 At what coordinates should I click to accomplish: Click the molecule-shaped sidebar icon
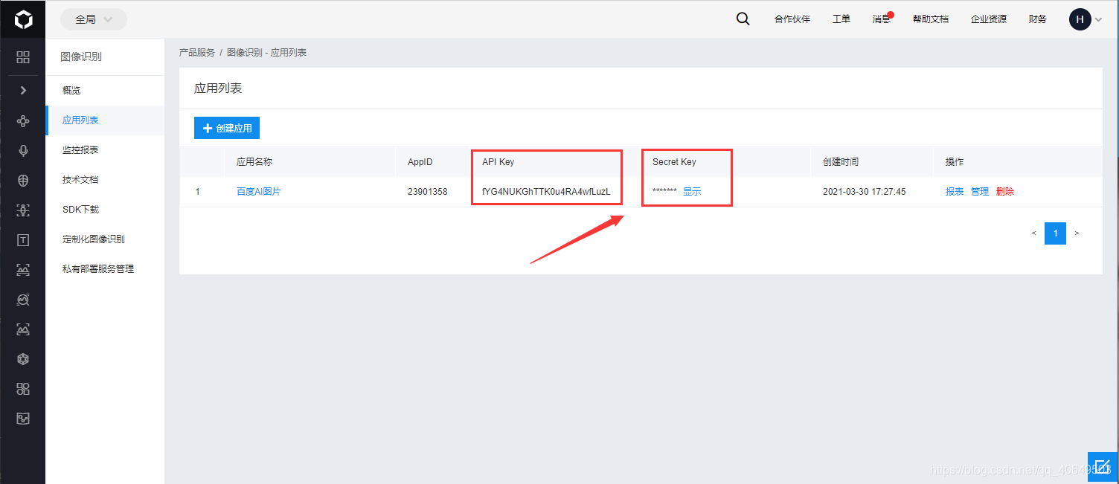point(23,121)
